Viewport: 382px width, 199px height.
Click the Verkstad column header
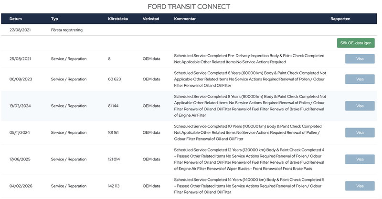click(x=151, y=19)
